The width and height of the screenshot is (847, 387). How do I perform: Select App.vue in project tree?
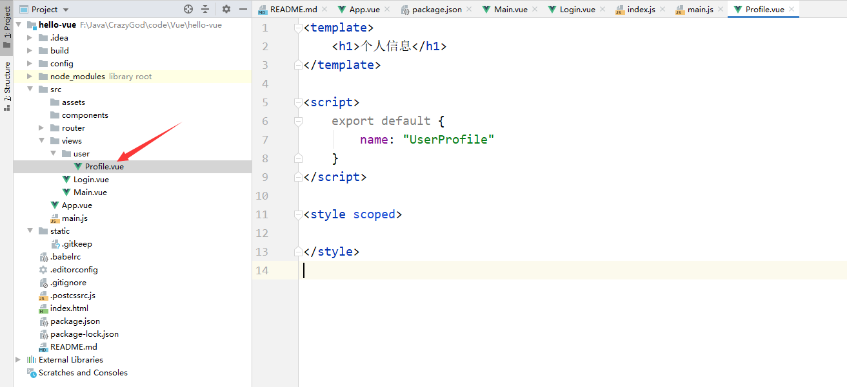[77, 205]
